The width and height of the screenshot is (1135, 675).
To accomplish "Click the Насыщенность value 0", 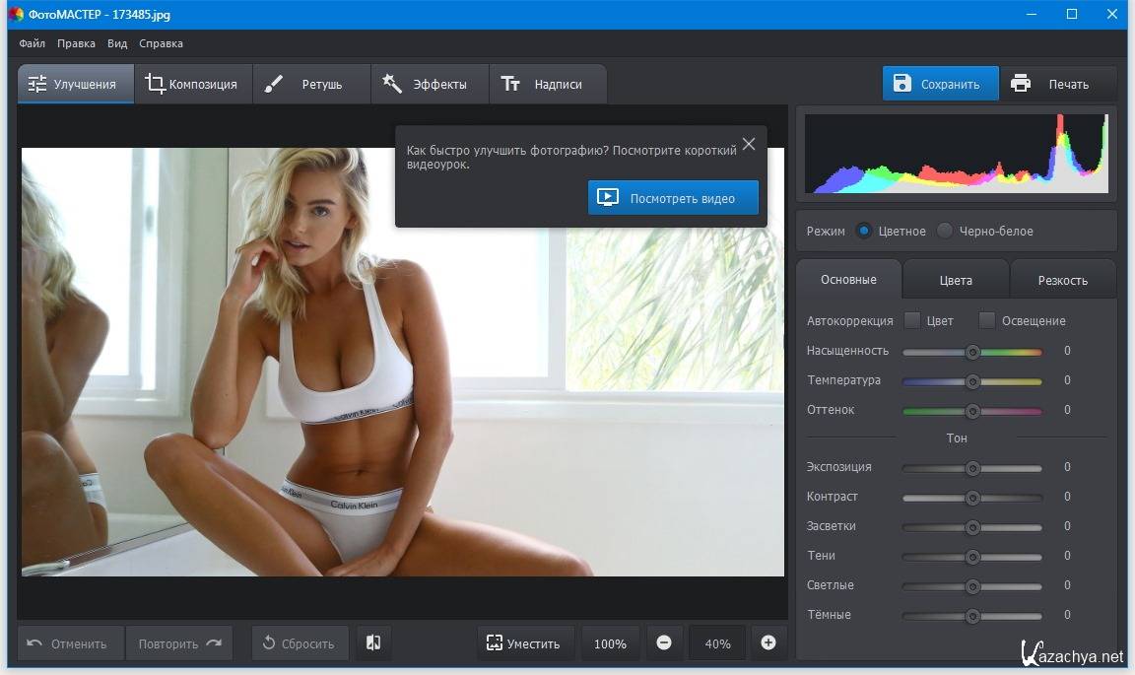I will pos(1067,351).
